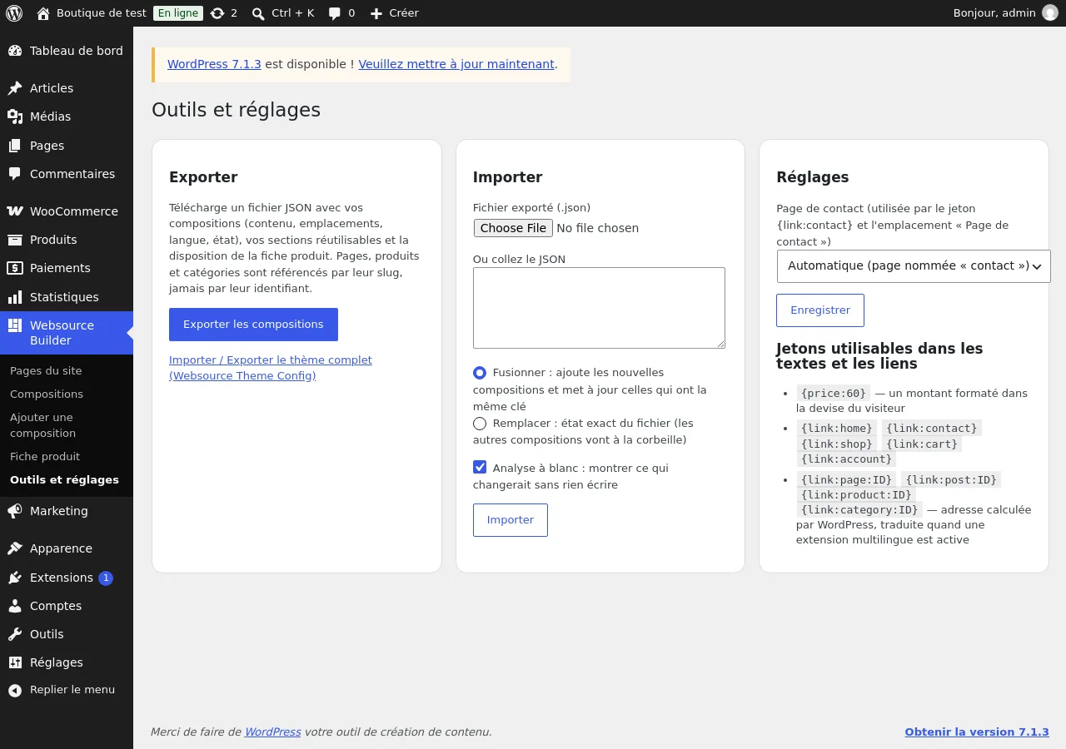Click the Obtenir la version 7.1.3 link
This screenshot has height=749, width=1066.
click(x=977, y=732)
